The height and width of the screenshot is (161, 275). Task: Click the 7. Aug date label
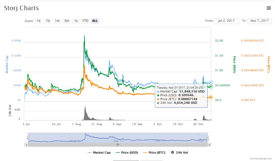[x=76, y=124]
